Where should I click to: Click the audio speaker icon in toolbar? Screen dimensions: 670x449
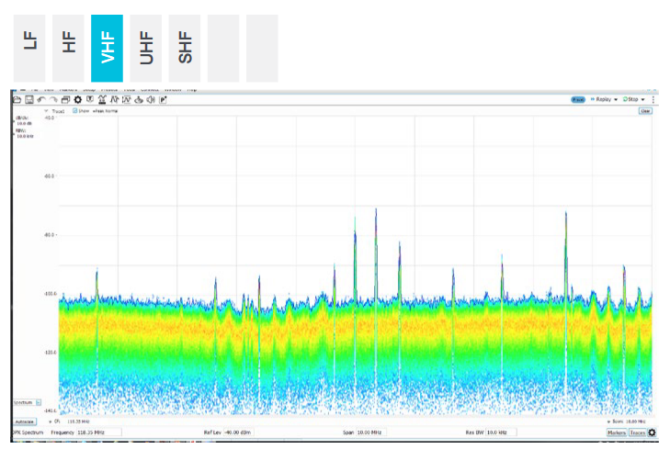[x=150, y=99]
